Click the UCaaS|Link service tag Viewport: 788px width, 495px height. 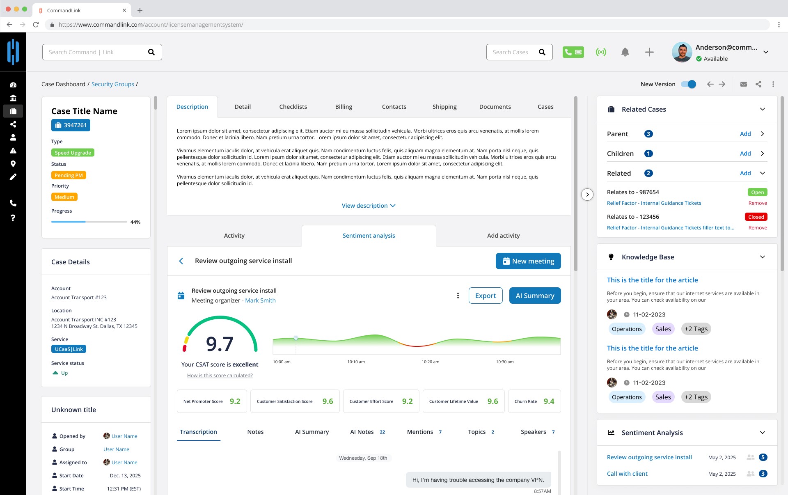[69, 349]
